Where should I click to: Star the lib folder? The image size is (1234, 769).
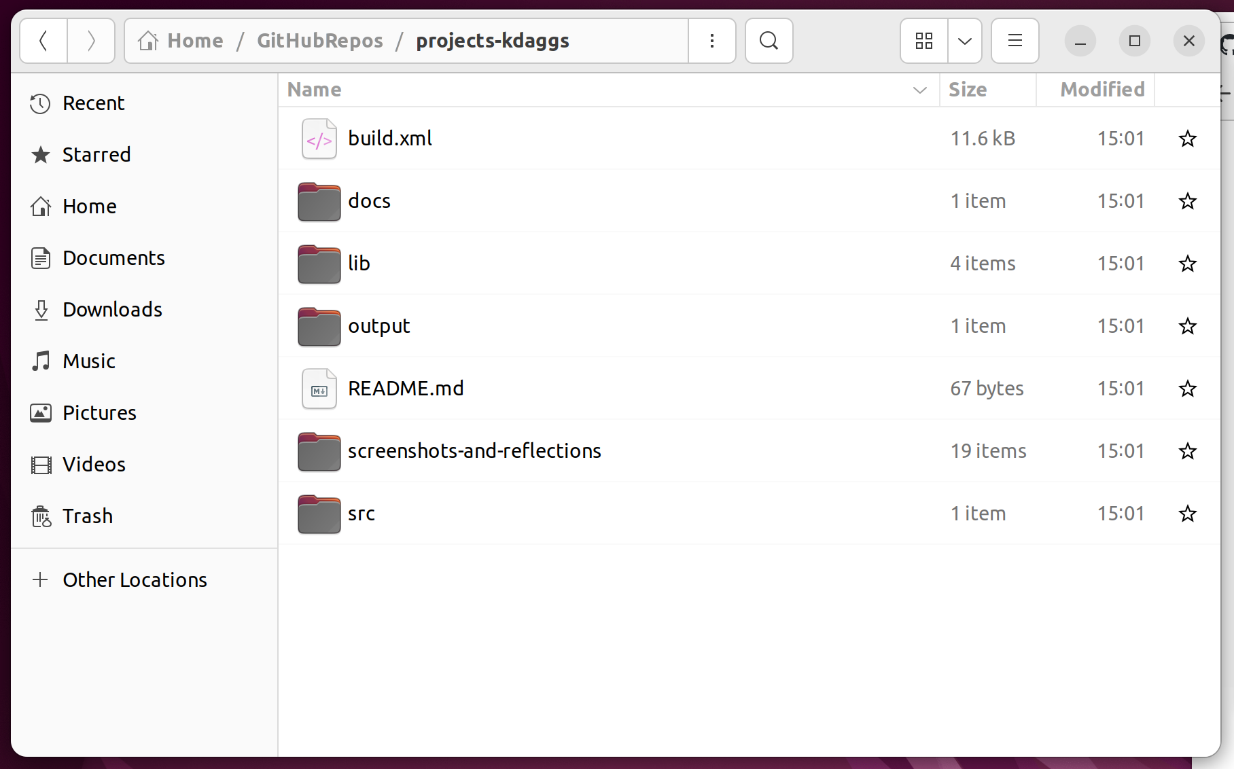[1188, 264]
